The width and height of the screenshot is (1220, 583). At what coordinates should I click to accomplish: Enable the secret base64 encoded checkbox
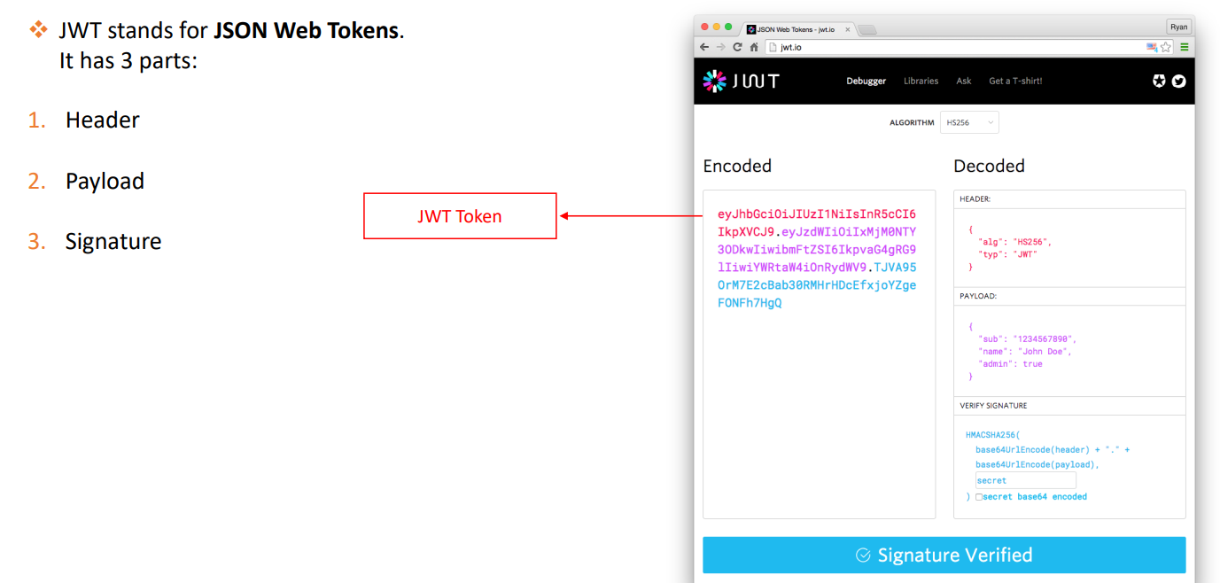click(x=979, y=497)
